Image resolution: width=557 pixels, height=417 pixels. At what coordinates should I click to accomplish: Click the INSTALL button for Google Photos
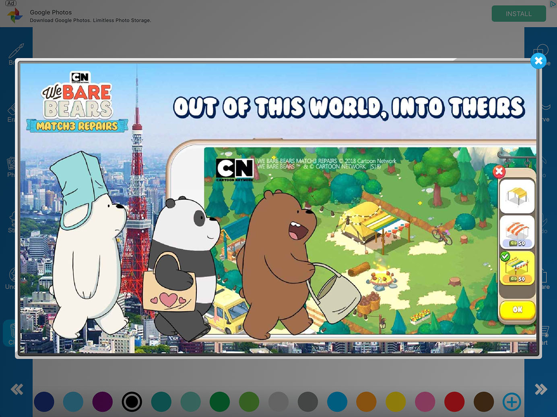click(x=518, y=14)
